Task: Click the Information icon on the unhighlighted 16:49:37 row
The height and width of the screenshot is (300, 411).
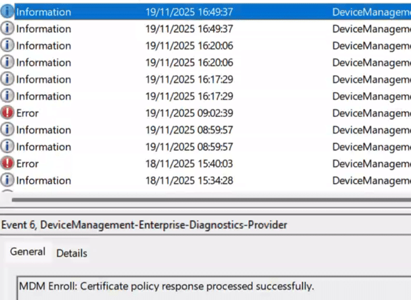Action: click(x=8, y=29)
